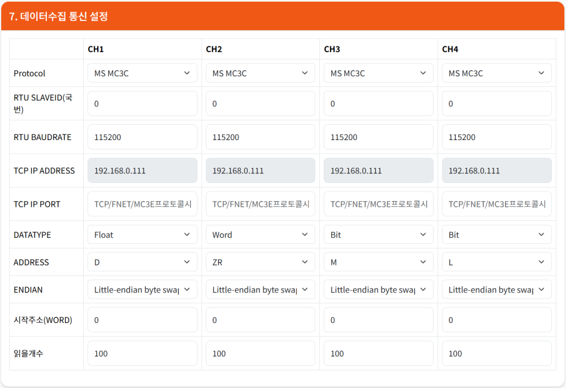Click the CH3 읽을개수 input field
This screenshot has width=566, height=388.
379,353
